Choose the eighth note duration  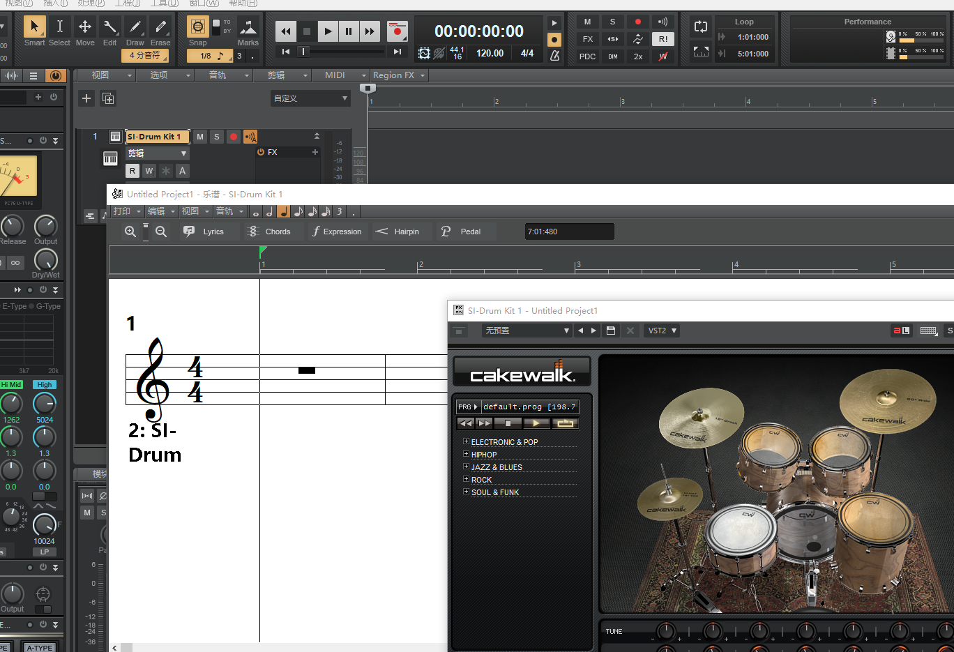coord(298,212)
